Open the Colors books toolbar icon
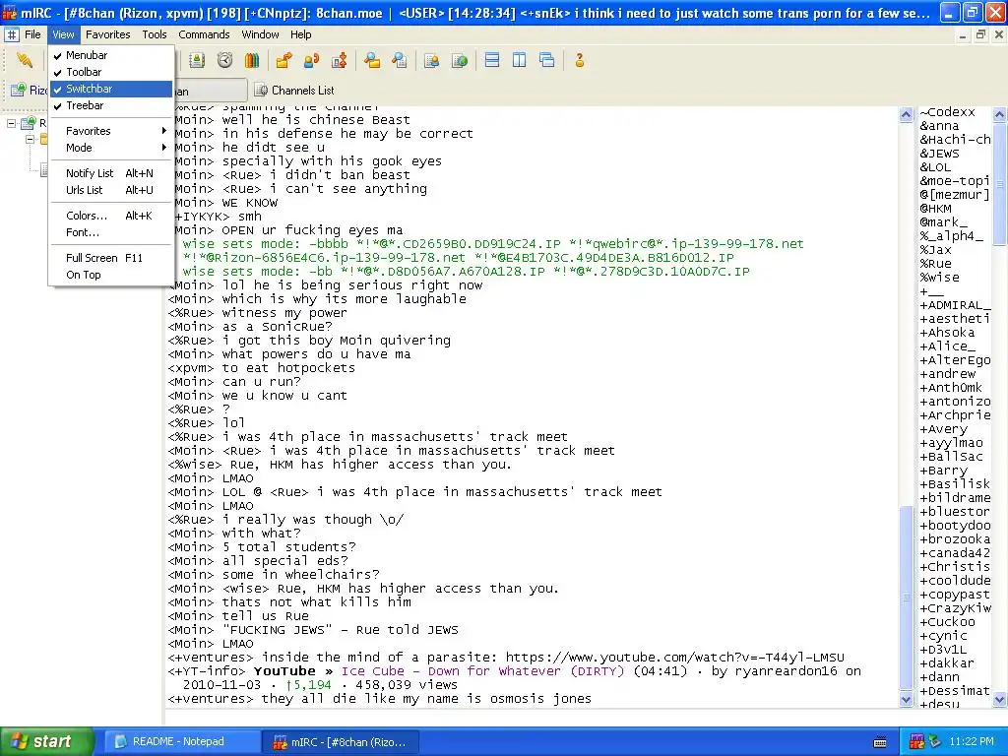The height and width of the screenshot is (756, 1008). click(x=252, y=60)
